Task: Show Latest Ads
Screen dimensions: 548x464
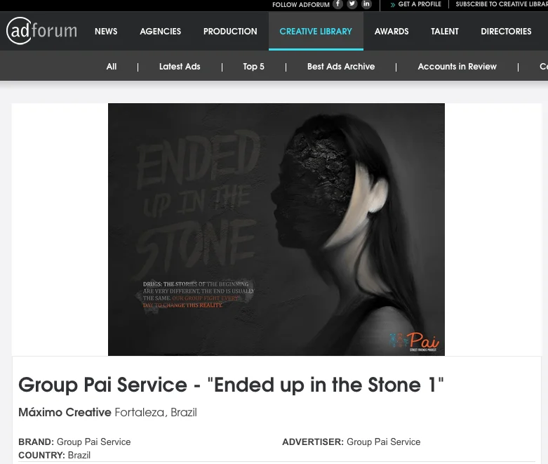Action: tap(180, 67)
